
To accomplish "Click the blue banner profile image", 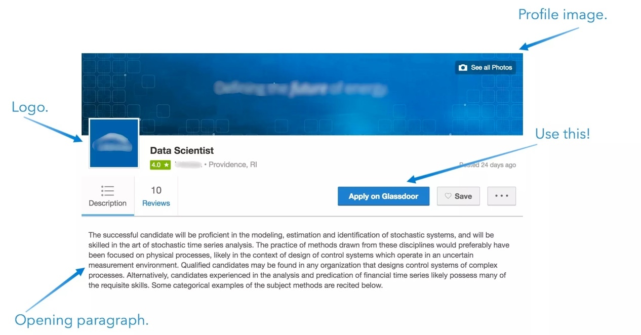I will point(302,94).
